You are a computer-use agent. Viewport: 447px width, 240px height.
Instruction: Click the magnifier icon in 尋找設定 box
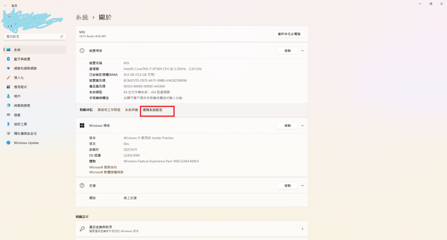click(x=62, y=37)
